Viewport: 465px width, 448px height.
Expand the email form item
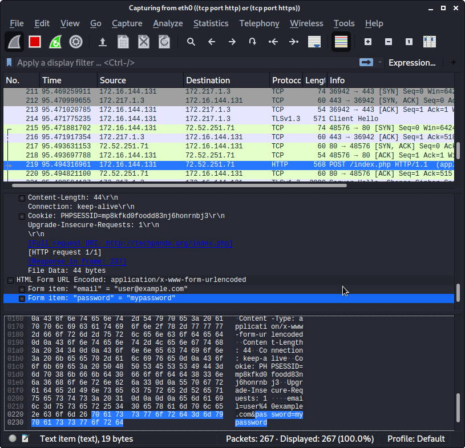tap(22, 289)
